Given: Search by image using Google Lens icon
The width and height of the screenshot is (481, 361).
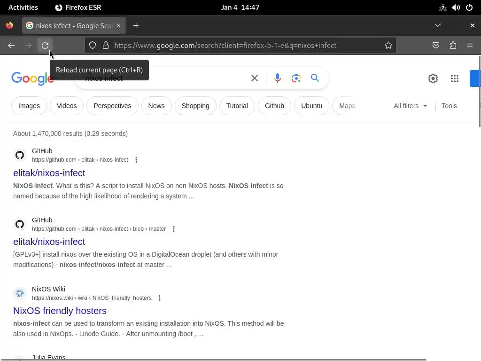Looking at the screenshot, I should (296, 78).
